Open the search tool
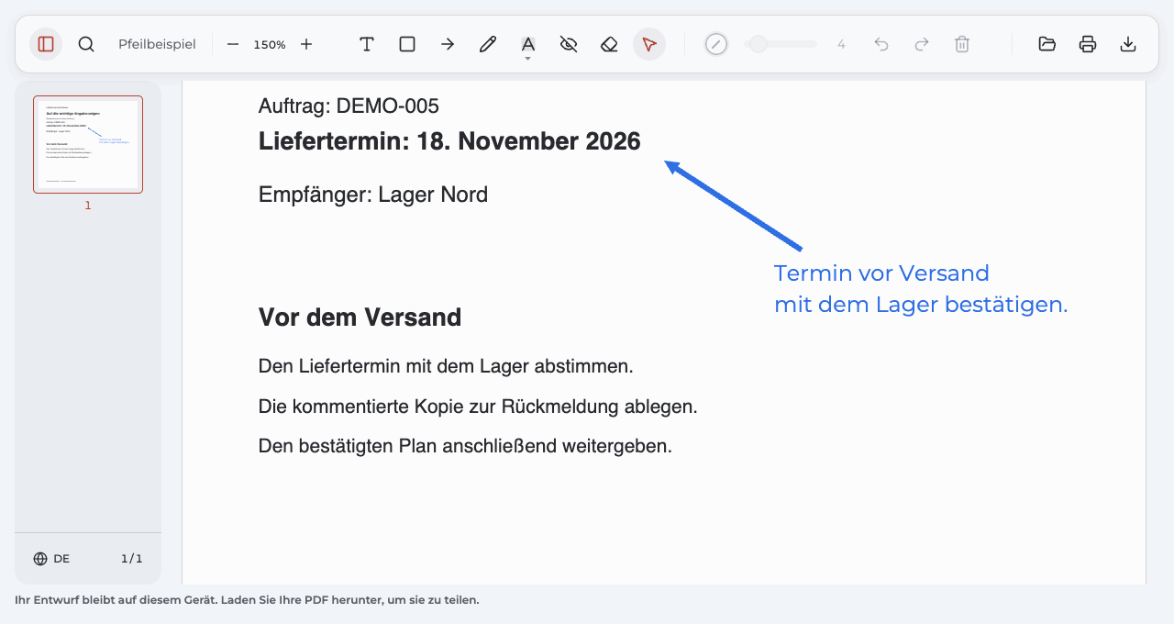The image size is (1174, 624). click(86, 44)
